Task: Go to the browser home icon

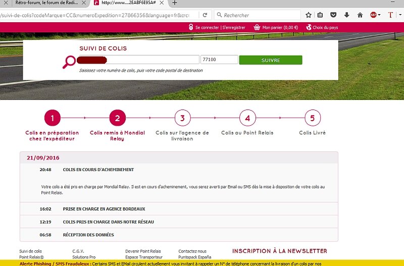Action: (360, 15)
